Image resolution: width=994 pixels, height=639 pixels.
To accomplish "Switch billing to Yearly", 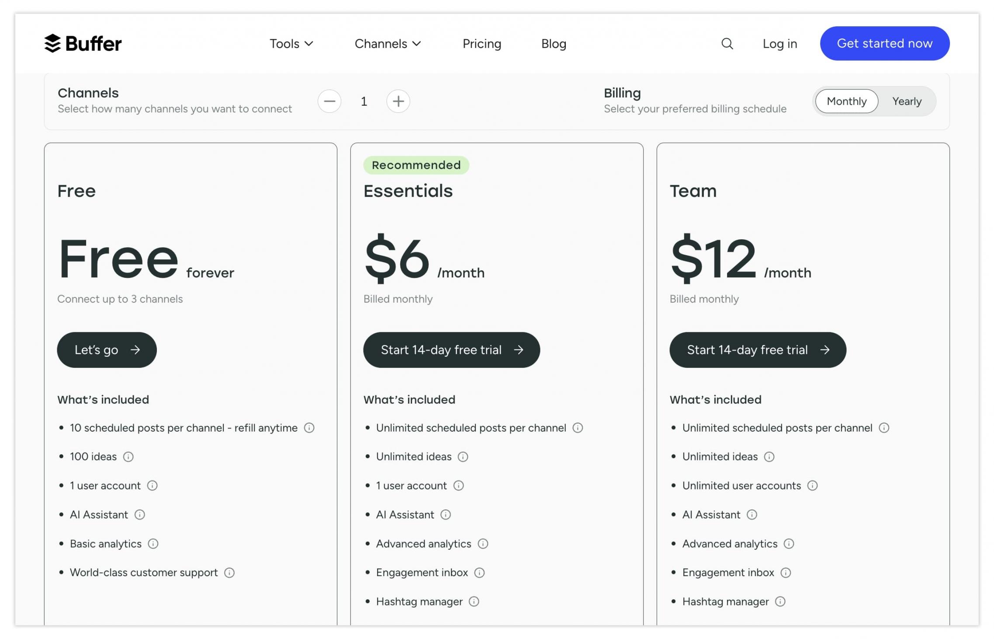I will tap(907, 101).
